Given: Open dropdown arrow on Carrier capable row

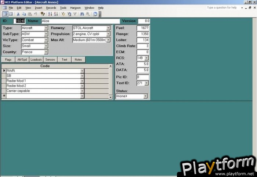Looking at the screenshot, I should pos(82,91).
